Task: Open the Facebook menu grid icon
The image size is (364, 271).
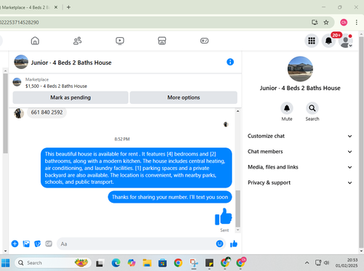Action: tap(312, 41)
